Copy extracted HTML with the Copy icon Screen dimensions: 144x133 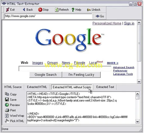coord(7,94)
